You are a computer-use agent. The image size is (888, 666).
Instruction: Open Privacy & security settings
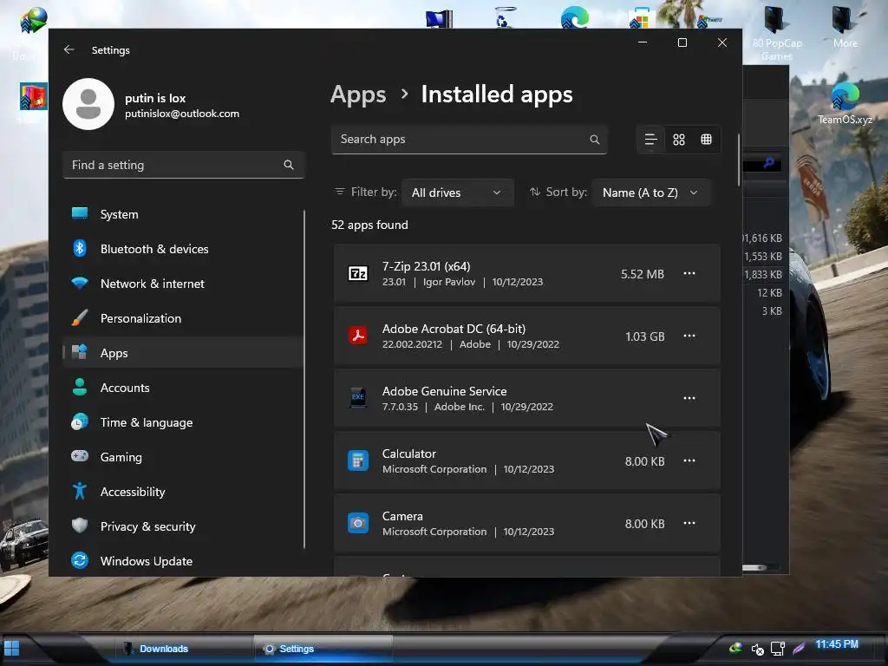(x=184, y=526)
